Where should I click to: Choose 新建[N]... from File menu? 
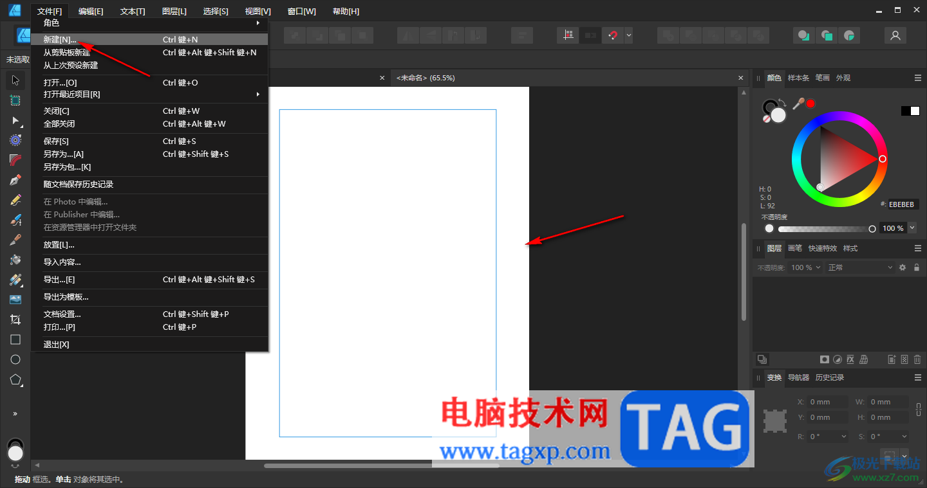[x=150, y=39]
